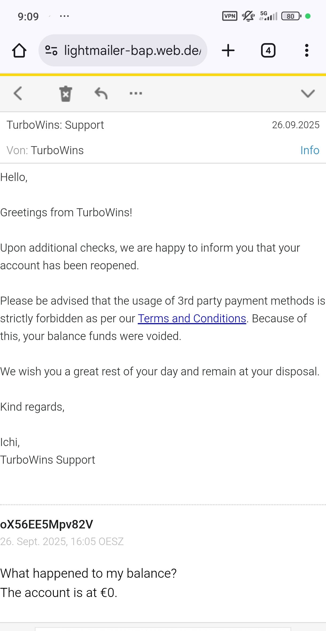Screen dimensions: 326x631
Task: Tap the battery indicator in status bar
Action: pos(291,16)
